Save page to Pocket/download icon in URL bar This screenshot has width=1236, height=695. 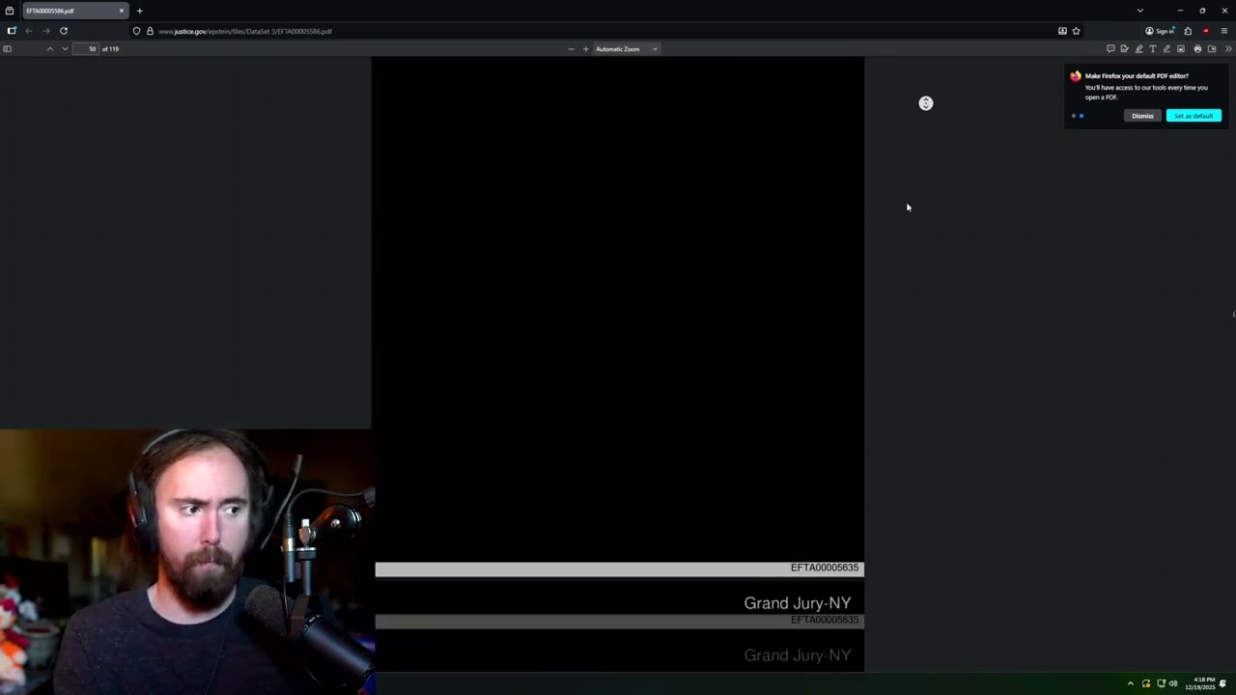coord(1062,31)
